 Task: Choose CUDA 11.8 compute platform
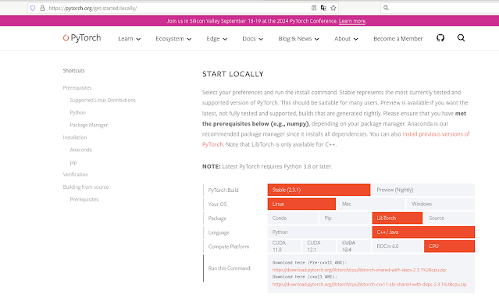(x=284, y=247)
